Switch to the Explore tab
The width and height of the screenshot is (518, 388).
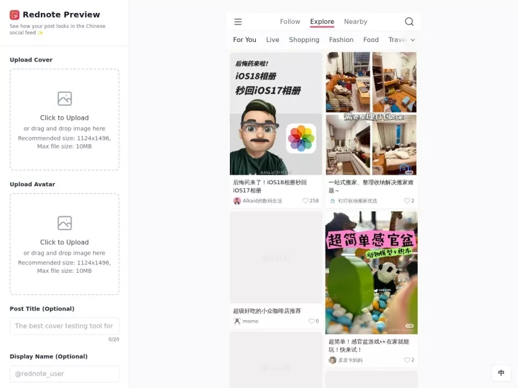click(322, 22)
